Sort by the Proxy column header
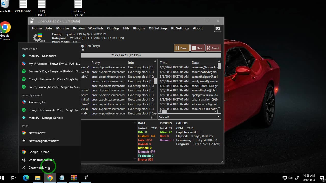The image size is (326, 183). pyautogui.click(x=96, y=63)
